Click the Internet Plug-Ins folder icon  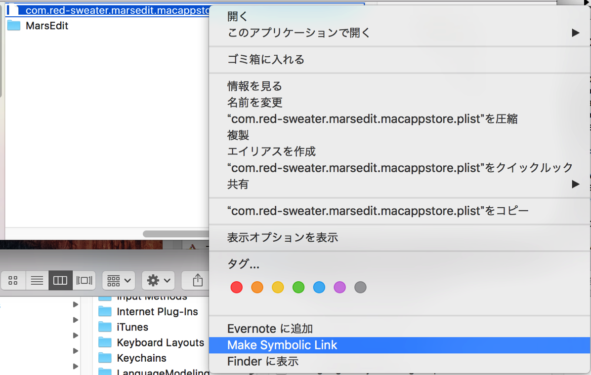point(105,311)
